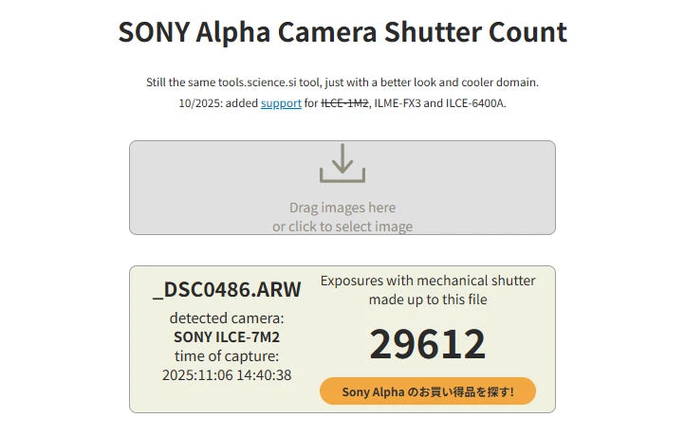Click the shutter count number 29612
This screenshot has width=685, height=436.
427,343
